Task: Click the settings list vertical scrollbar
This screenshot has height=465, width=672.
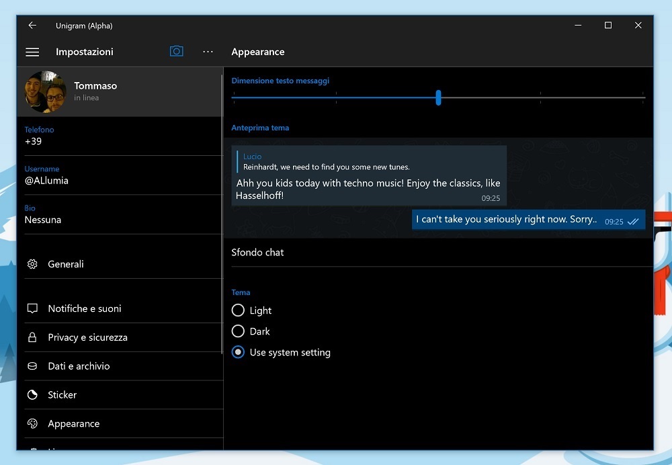Action: pyautogui.click(x=222, y=214)
